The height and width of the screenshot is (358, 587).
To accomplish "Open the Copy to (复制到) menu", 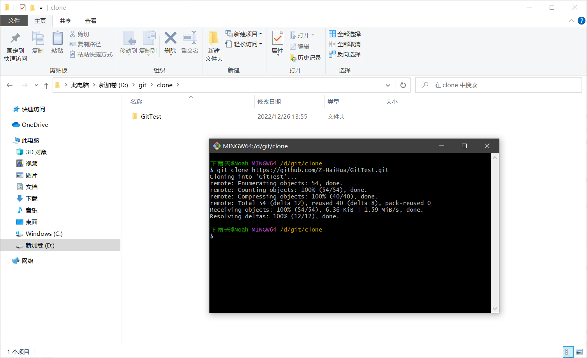I will pos(148,43).
